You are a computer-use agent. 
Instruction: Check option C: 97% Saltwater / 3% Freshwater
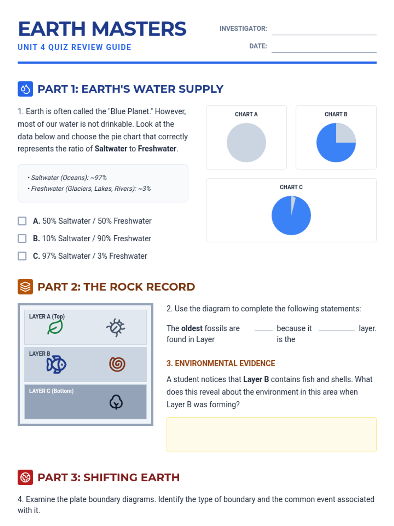(x=22, y=256)
